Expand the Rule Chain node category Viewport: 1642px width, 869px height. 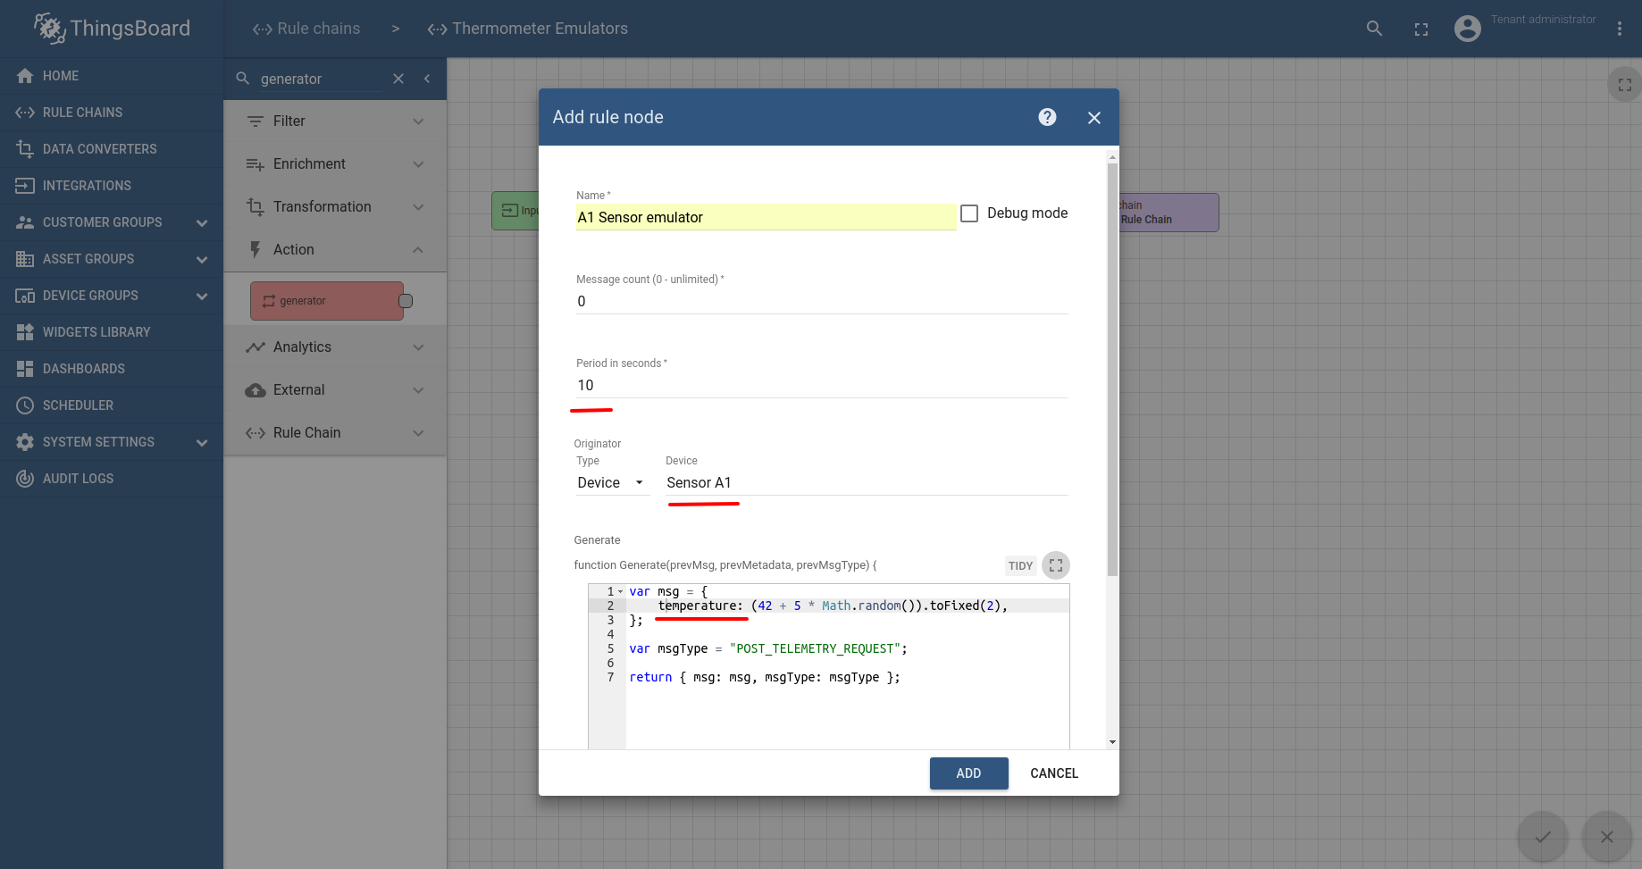[x=335, y=433]
